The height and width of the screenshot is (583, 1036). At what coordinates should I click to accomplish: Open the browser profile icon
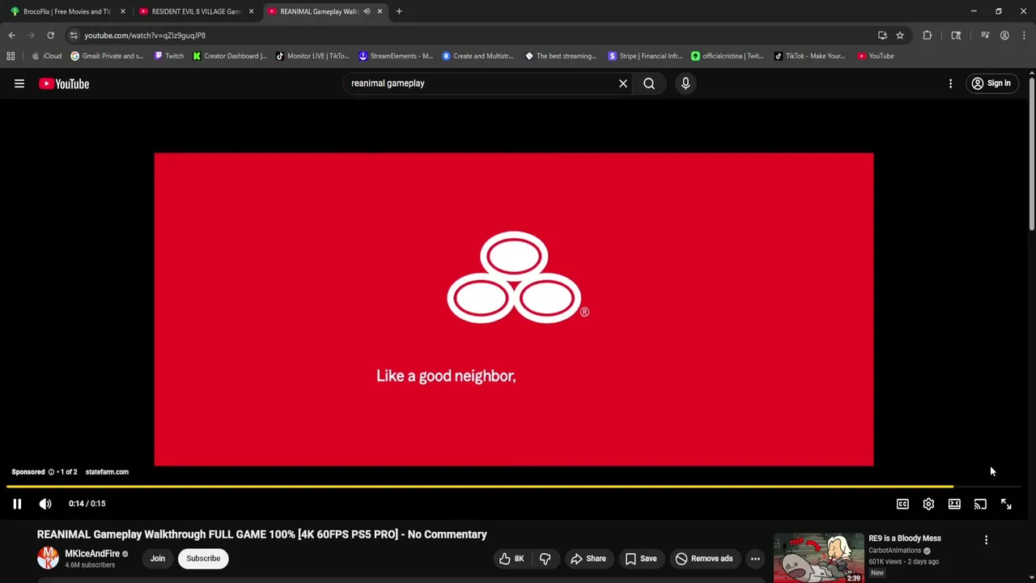point(1004,36)
